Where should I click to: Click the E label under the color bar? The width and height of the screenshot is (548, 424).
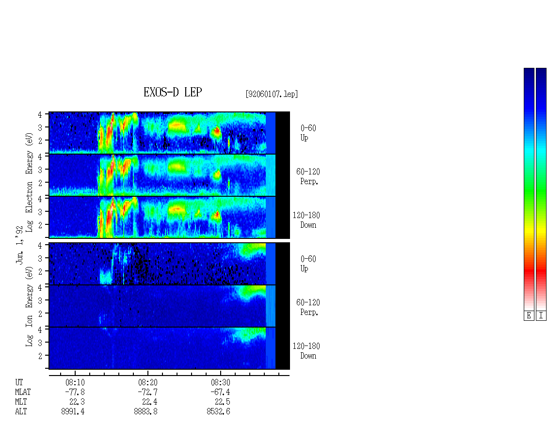(x=529, y=316)
